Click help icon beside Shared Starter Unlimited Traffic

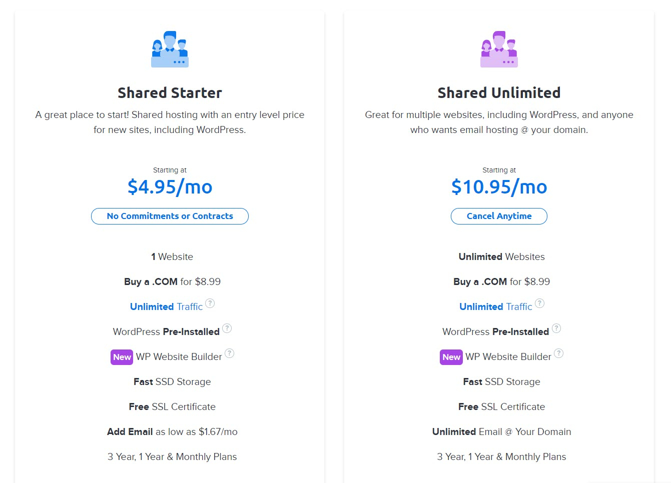point(210,303)
